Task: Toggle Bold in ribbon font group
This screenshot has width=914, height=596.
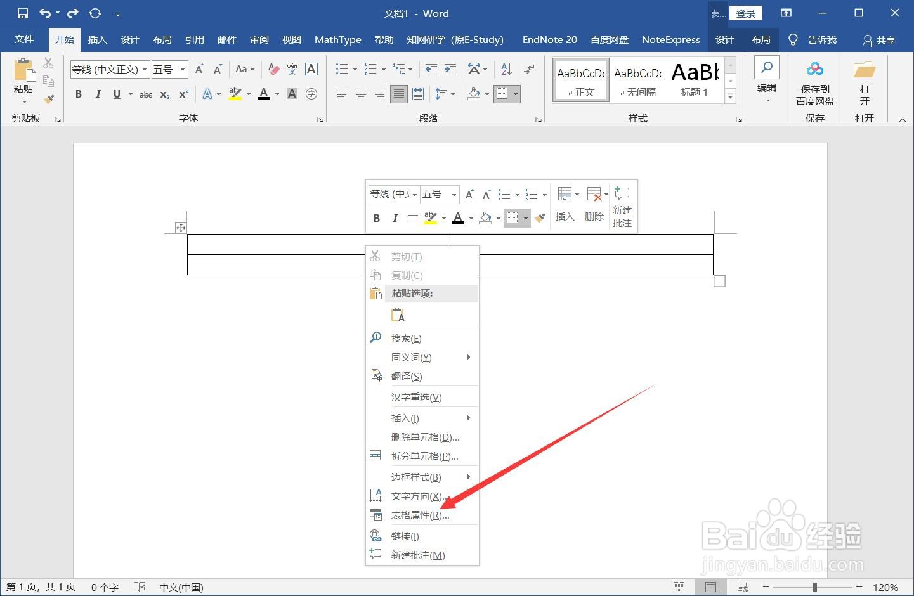Action: tap(79, 94)
